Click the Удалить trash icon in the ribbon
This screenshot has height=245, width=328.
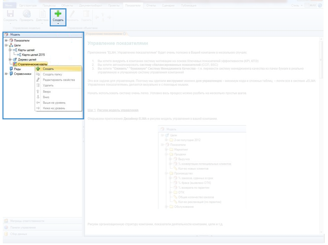tap(86, 14)
